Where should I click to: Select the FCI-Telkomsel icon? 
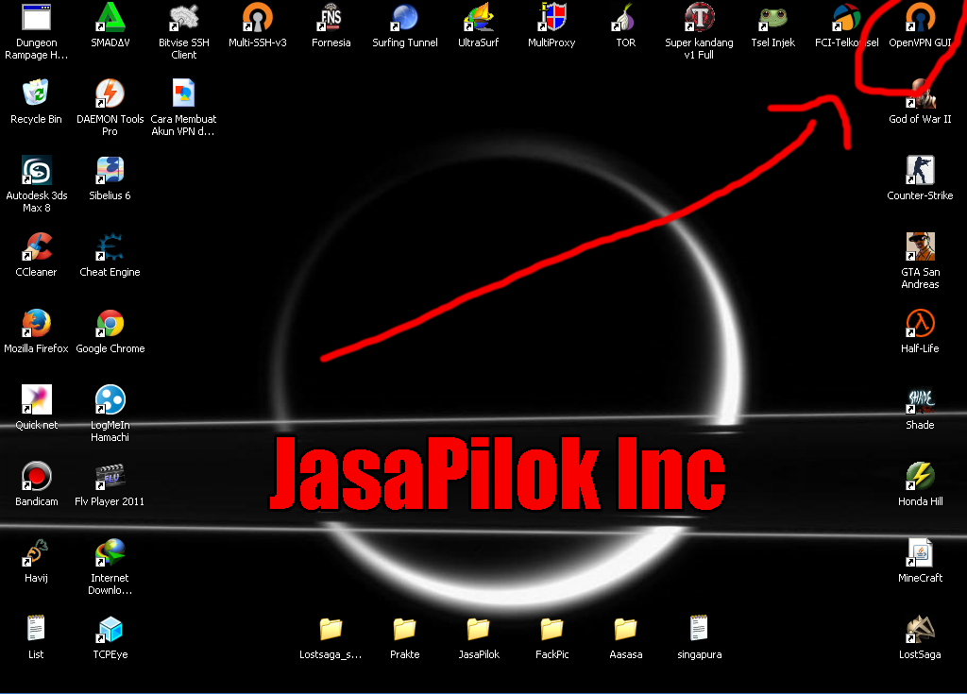click(846, 17)
